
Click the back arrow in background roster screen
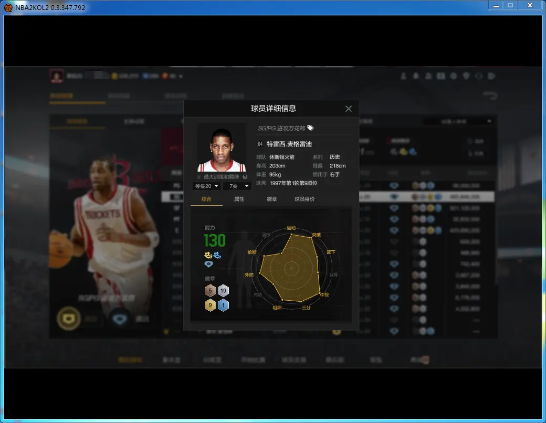(x=490, y=96)
